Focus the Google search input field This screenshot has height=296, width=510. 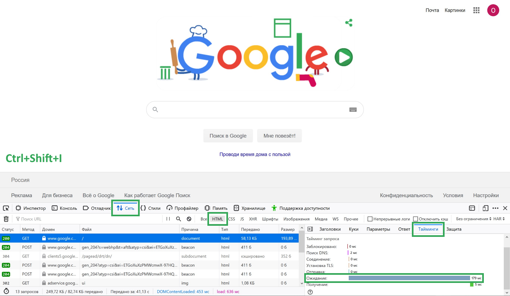point(255,109)
